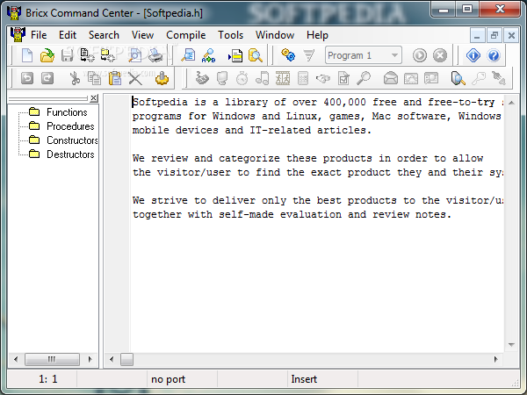Cut selection with the scissors icon
Screen dimensions: 527x395
pyautogui.click(x=75, y=79)
